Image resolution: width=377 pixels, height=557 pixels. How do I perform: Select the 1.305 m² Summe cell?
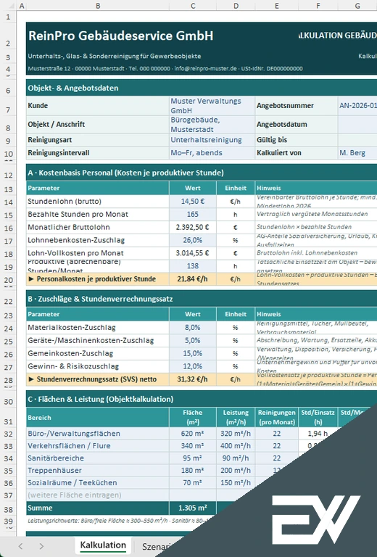click(x=193, y=508)
